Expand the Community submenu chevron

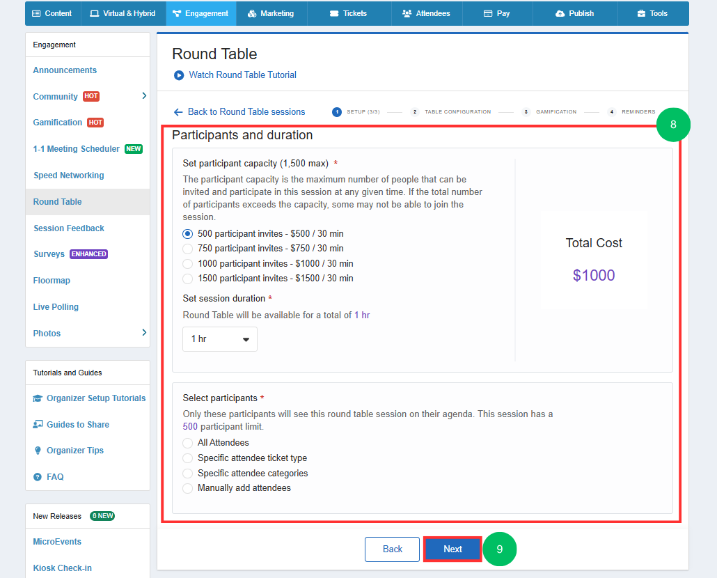[x=144, y=95]
